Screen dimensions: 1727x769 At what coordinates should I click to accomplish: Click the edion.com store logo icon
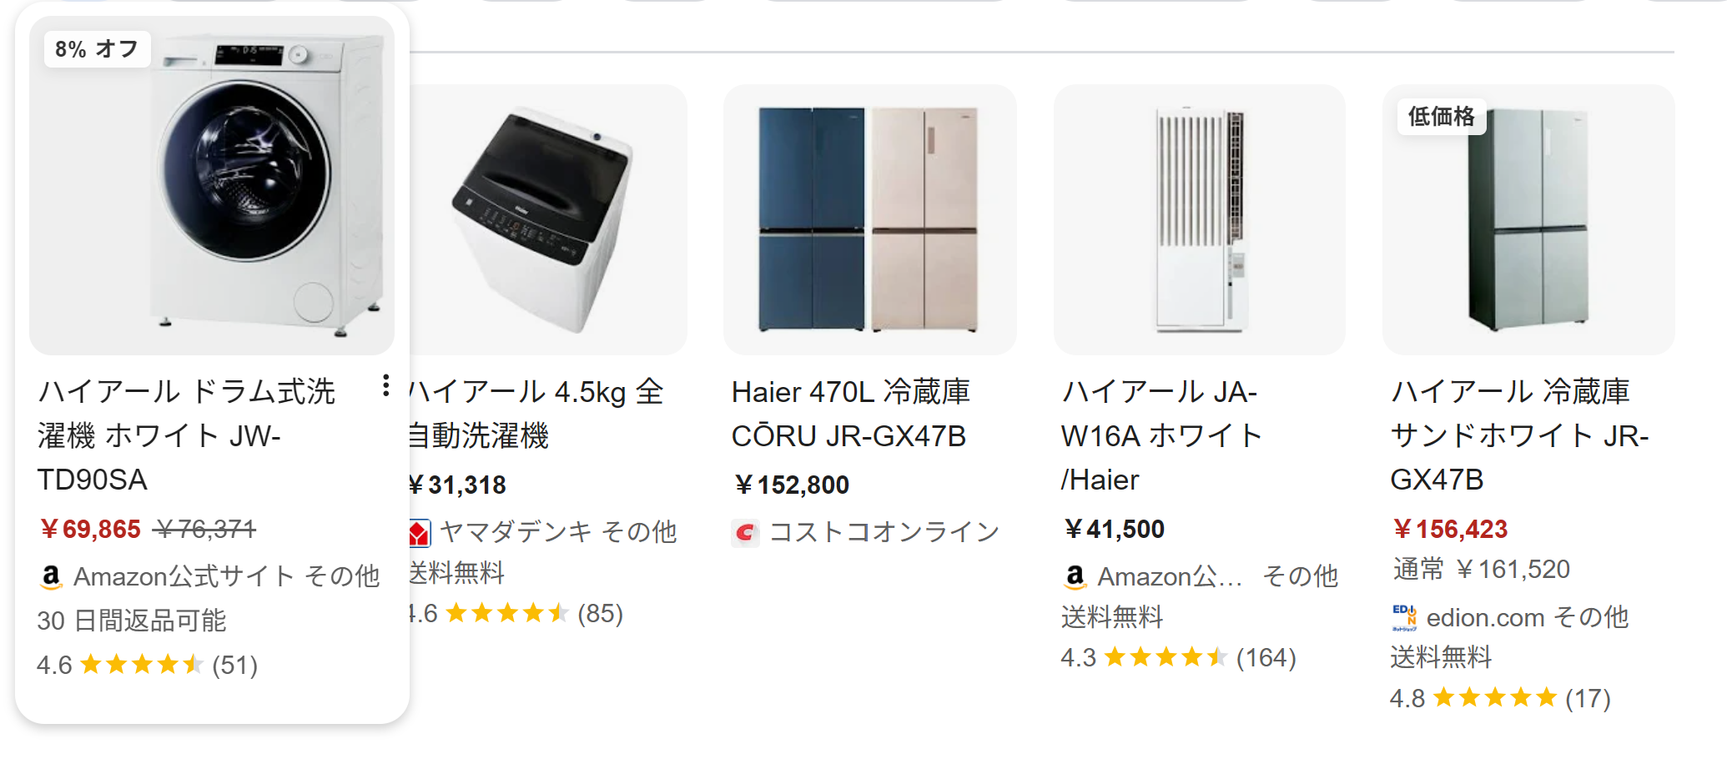coord(1404,617)
